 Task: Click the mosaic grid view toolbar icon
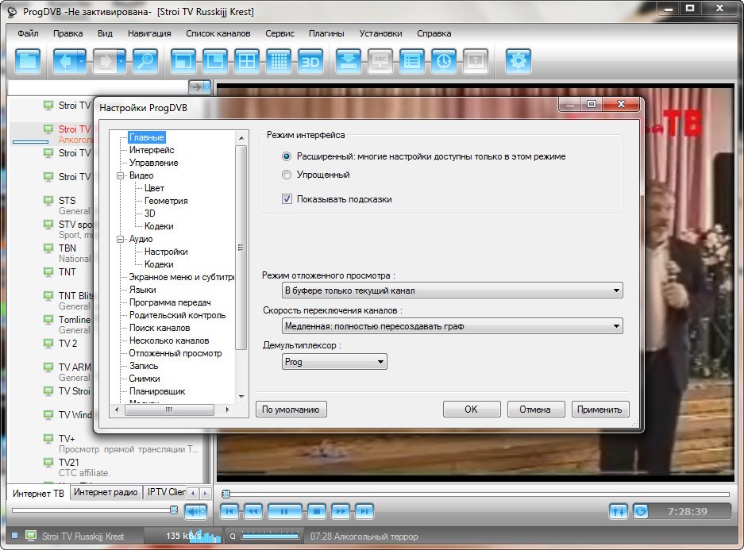(278, 61)
